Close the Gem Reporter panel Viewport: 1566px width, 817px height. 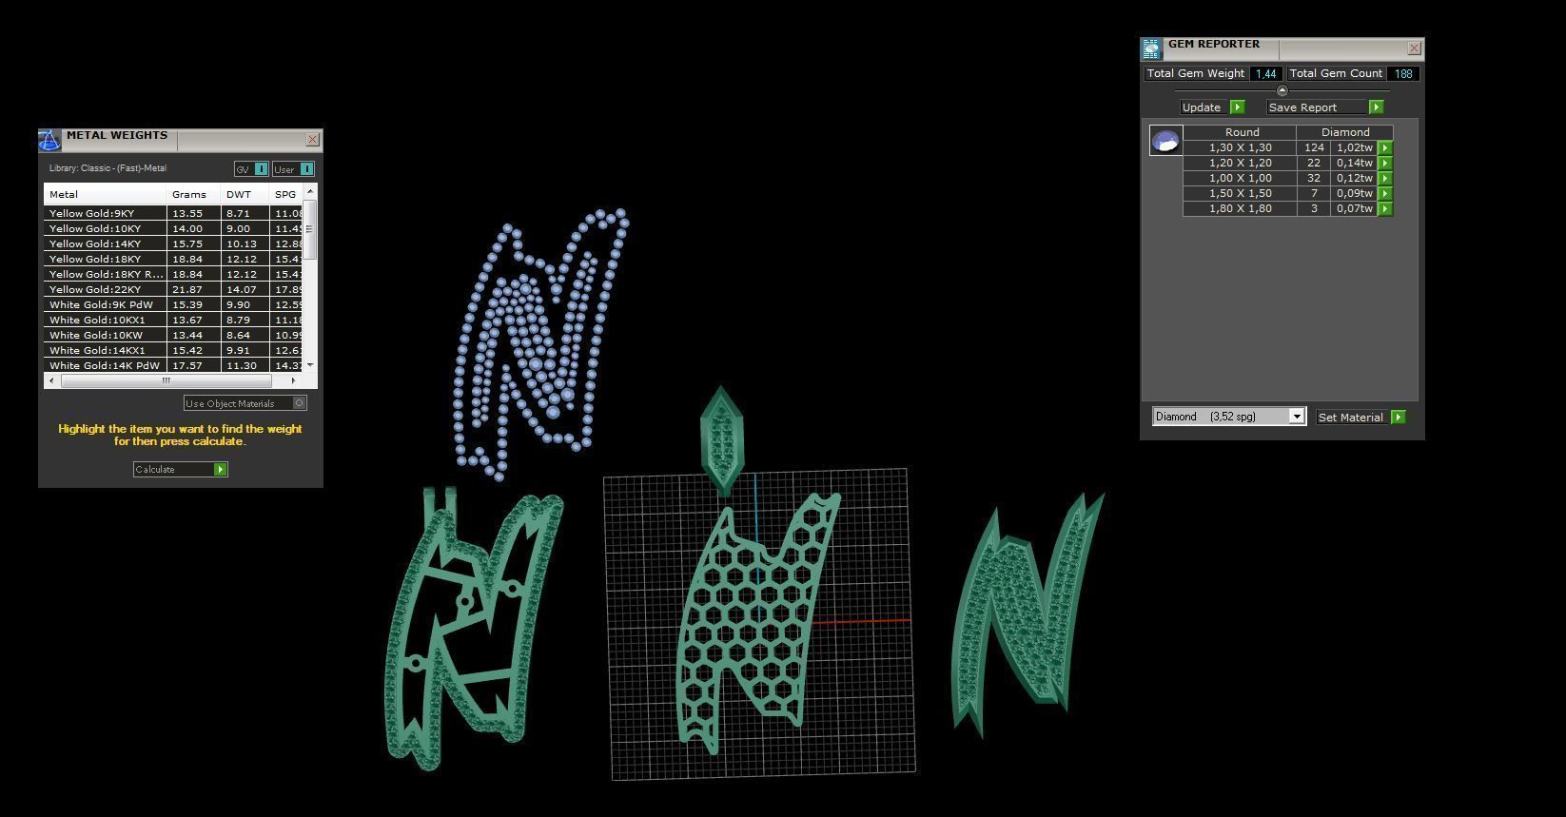pyautogui.click(x=1414, y=49)
